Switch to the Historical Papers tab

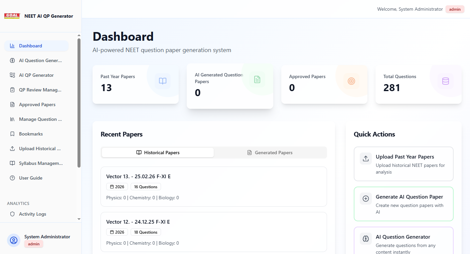pos(158,153)
